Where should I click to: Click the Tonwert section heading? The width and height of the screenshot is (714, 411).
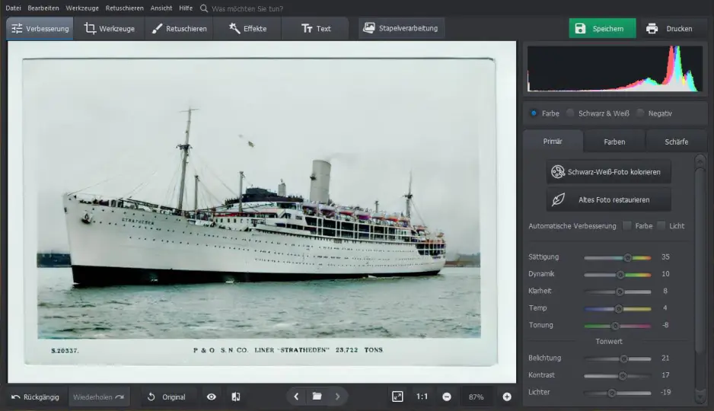click(609, 342)
